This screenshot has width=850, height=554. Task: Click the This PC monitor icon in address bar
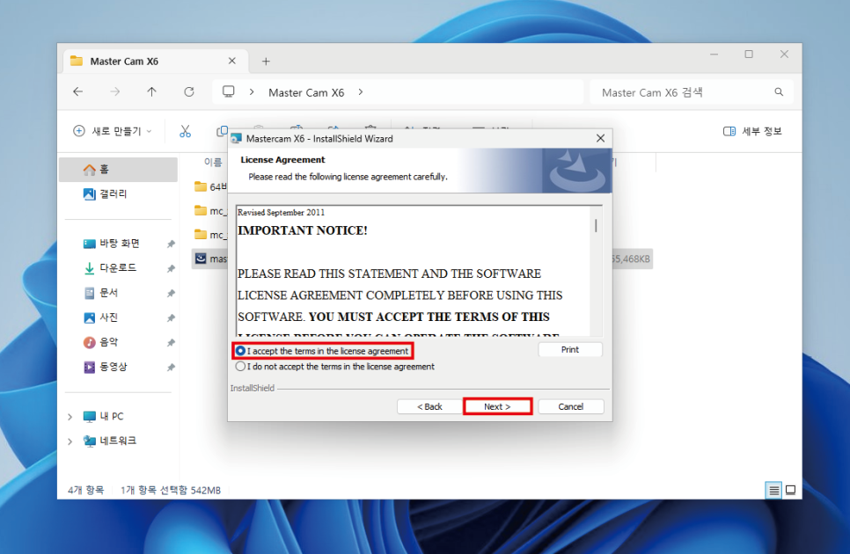(x=229, y=91)
